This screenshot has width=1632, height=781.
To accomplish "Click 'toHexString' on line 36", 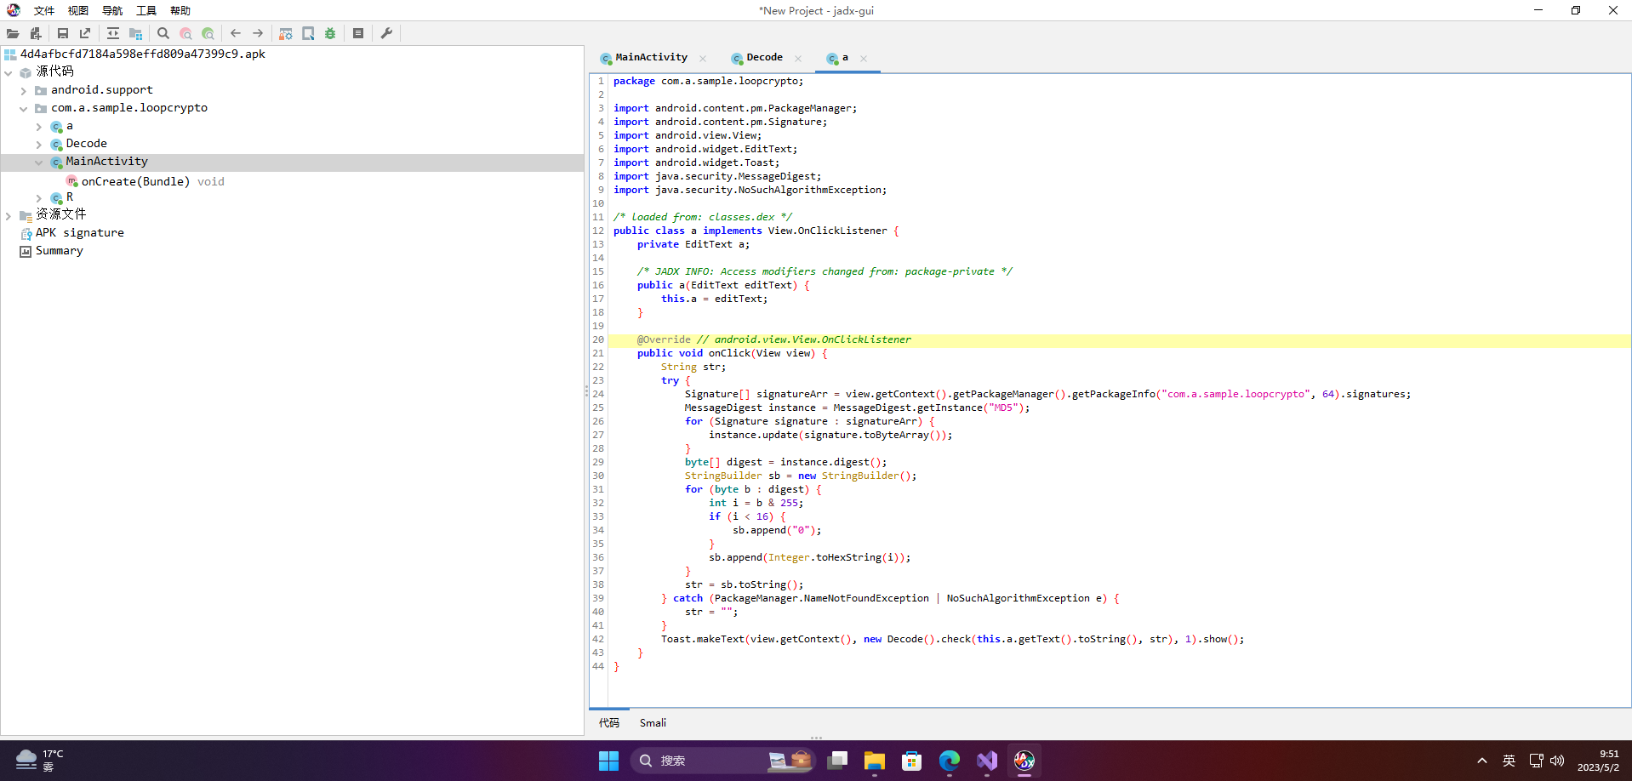I will click(849, 557).
